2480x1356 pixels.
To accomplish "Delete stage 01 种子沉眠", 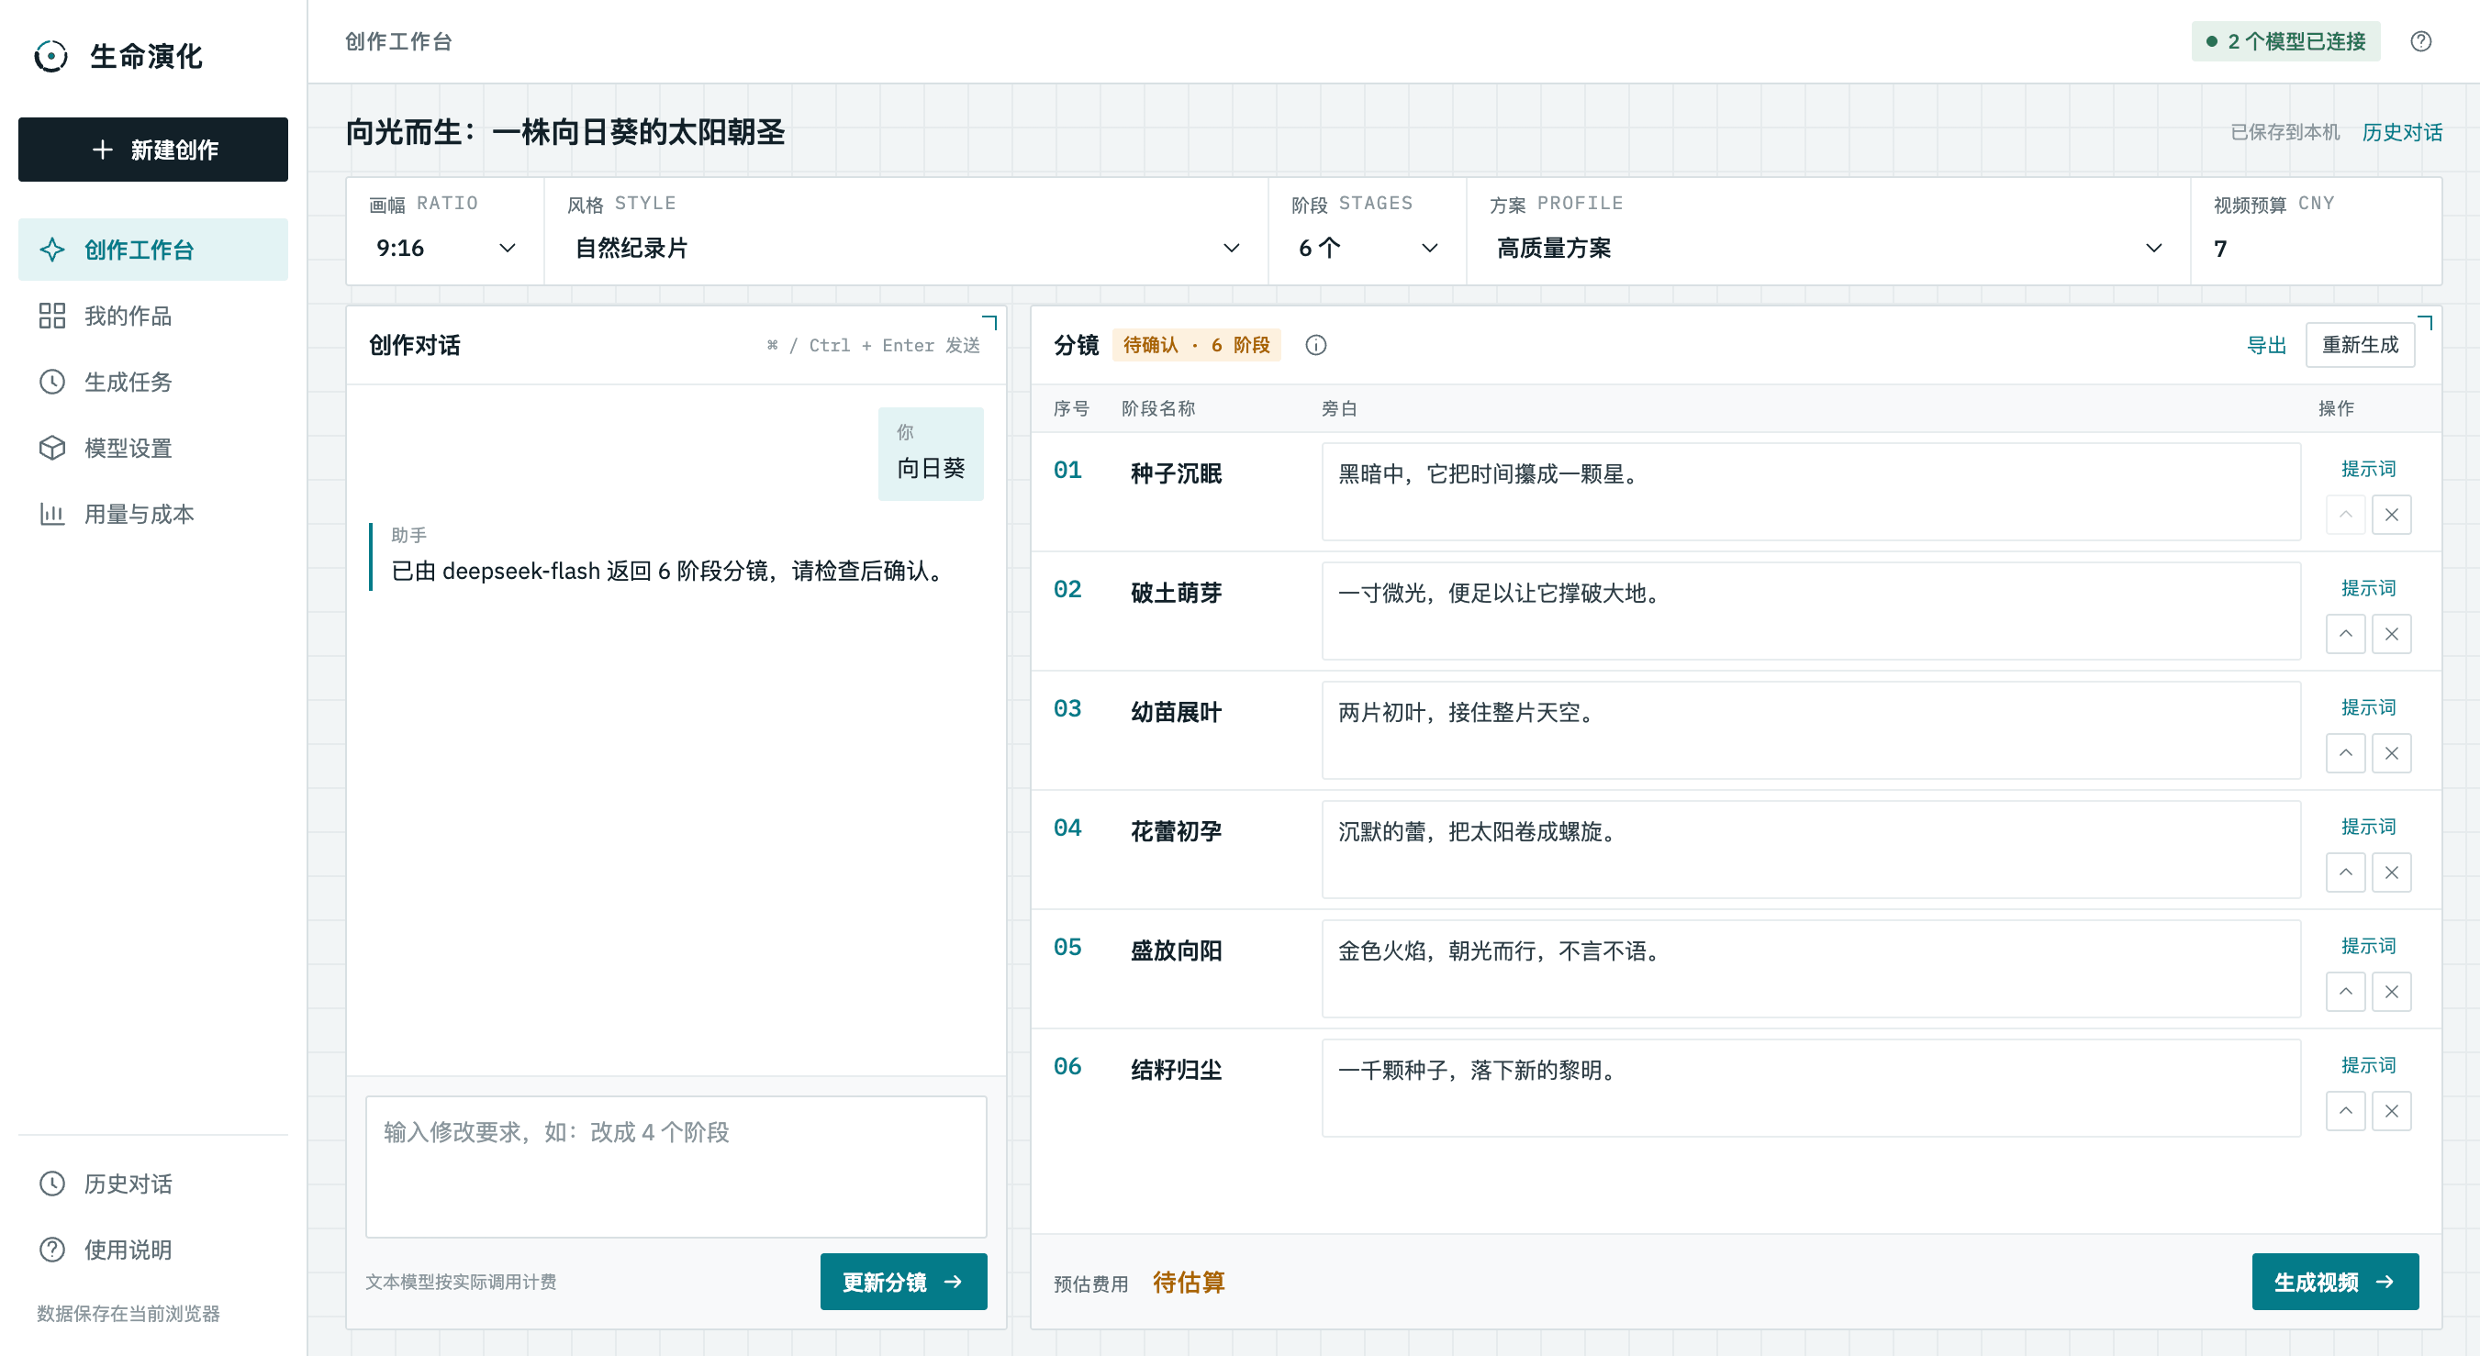I will [x=2392, y=515].
